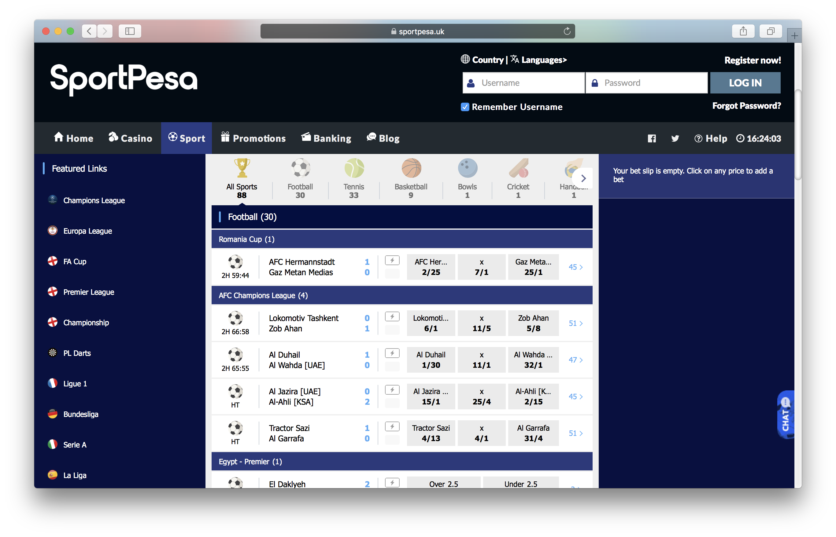
Task: Toggle the Remember Username checkbox
Action: coord(464,107)
